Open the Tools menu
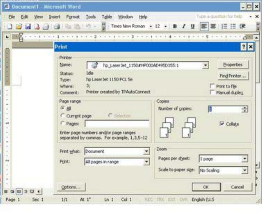The width and height of the screenshot is (262, 215). click(91, 17)
